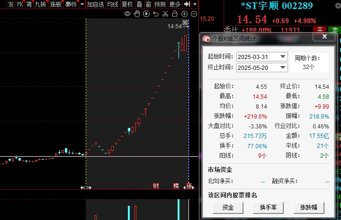
Task: Toggle the 九转 indicator
Action: 40,4
